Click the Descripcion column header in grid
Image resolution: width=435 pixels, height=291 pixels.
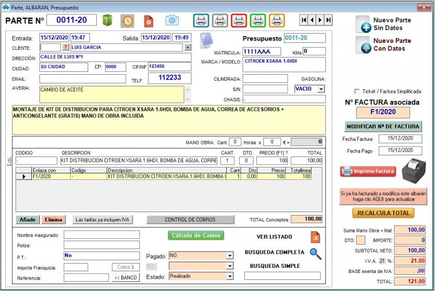point(166,170)
